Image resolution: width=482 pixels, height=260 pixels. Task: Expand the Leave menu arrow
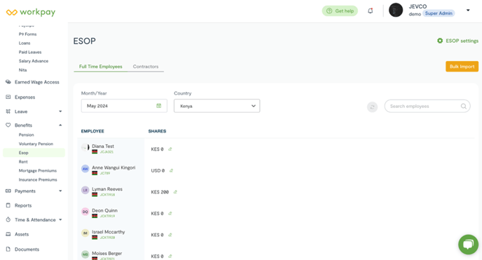[x=60, y=111]
